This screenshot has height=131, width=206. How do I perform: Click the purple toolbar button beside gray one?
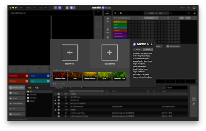[60, 8]
